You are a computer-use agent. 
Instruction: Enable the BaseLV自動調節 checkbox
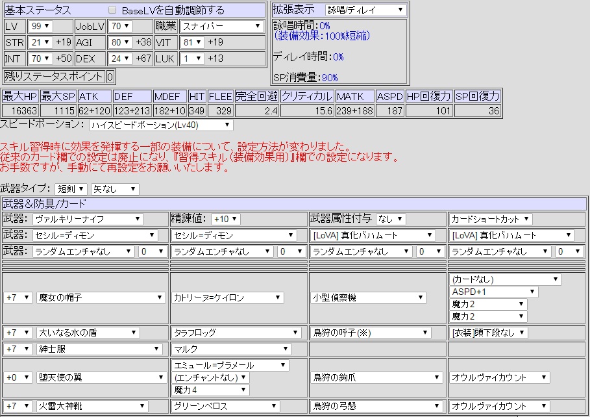(x=112, y=10)
